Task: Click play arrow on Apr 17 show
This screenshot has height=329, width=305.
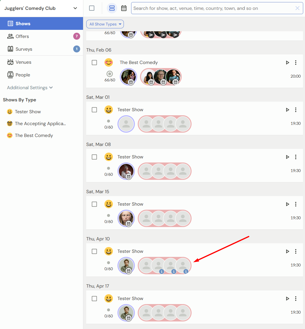Action: pos(287,299)
